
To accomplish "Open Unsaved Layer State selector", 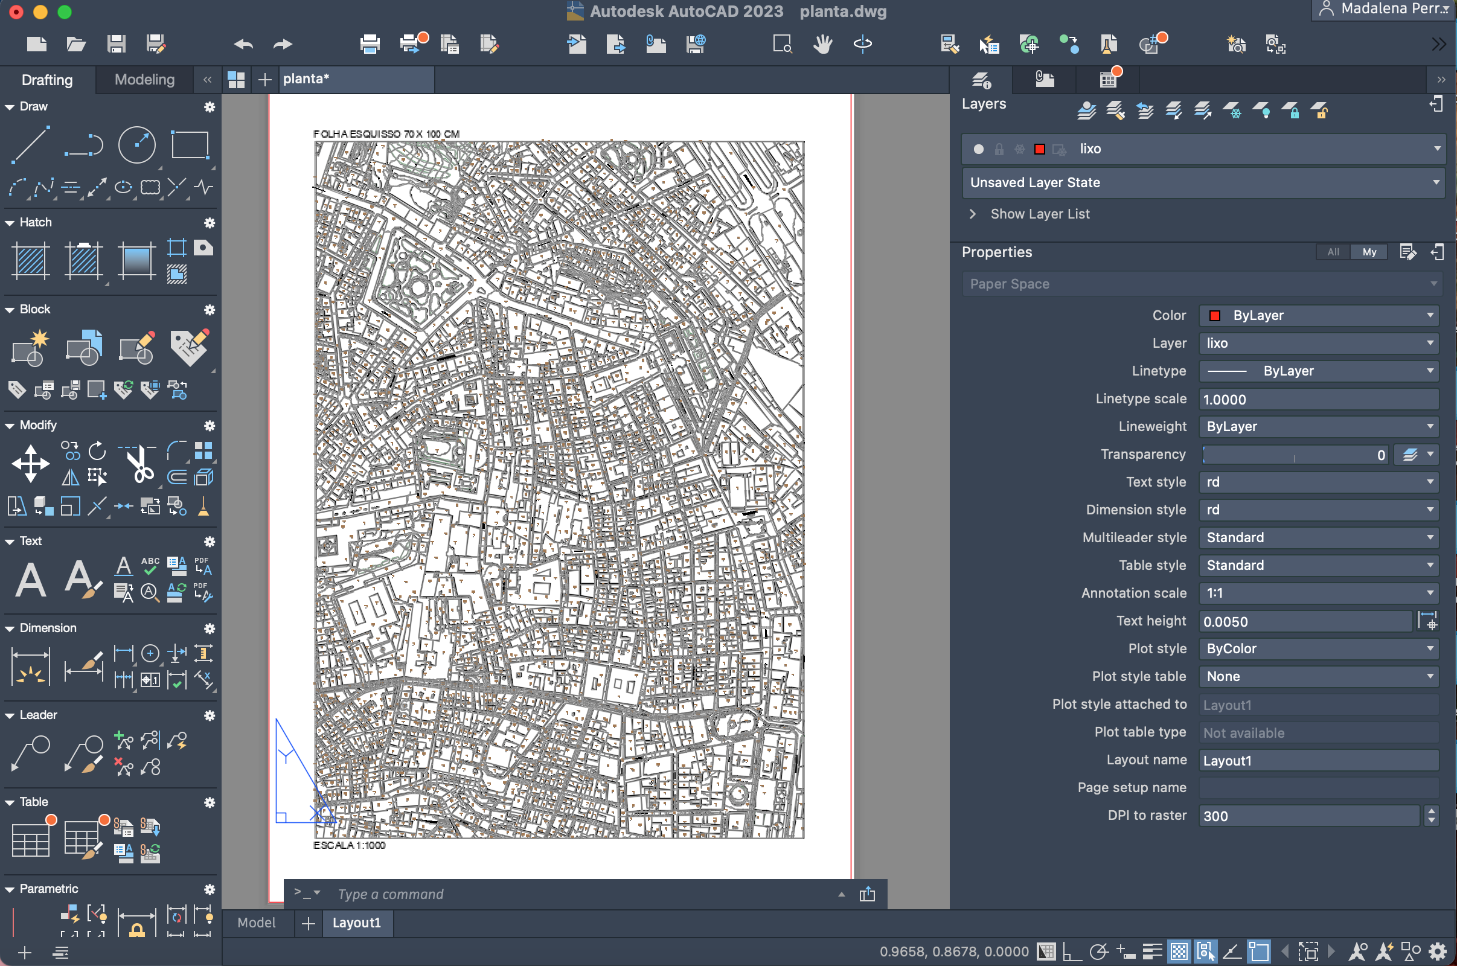I will [x=1203, y=182].
